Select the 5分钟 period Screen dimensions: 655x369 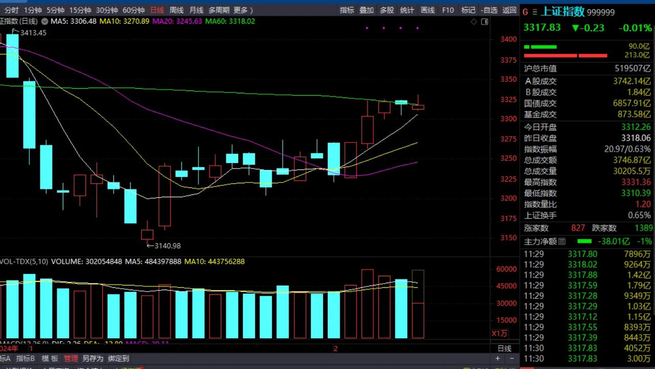point(55,10)
